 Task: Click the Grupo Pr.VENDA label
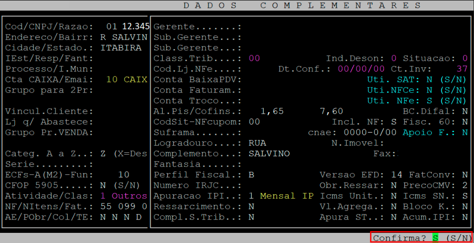click(49, 133)
